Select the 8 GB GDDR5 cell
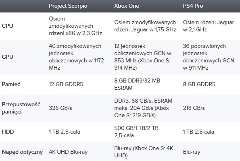The width and height of the screenshot is (240, 161). pos(199,84)
